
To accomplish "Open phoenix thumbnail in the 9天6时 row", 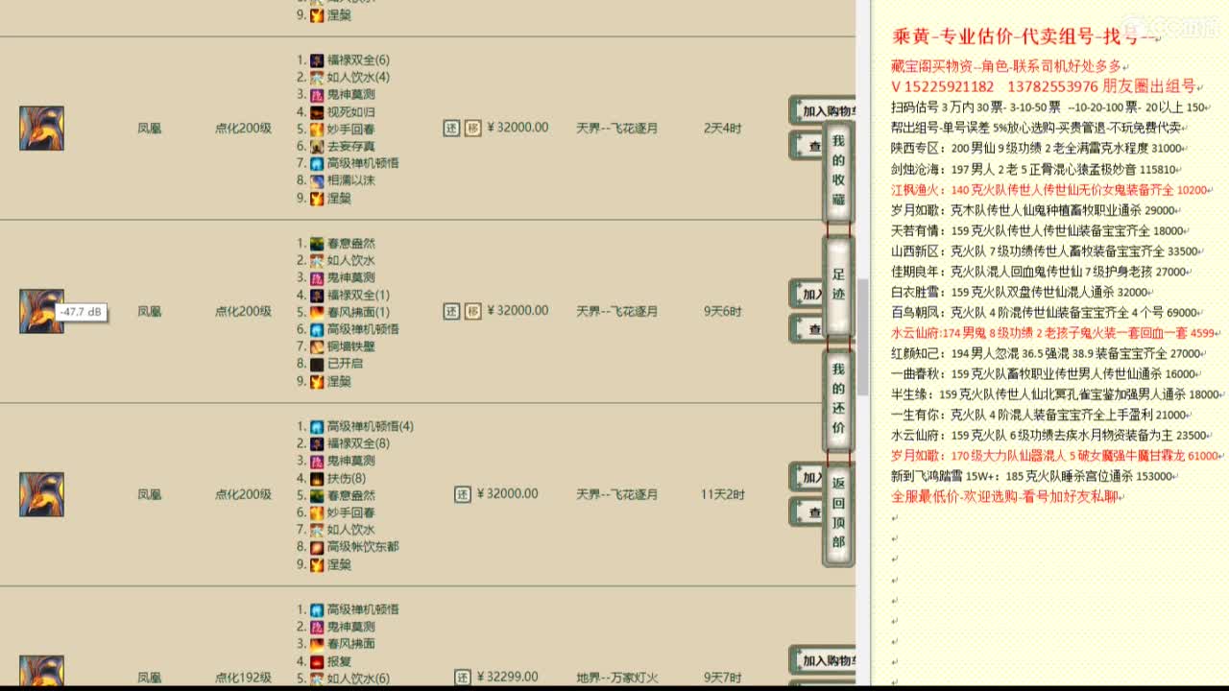I will pos(41,311).
